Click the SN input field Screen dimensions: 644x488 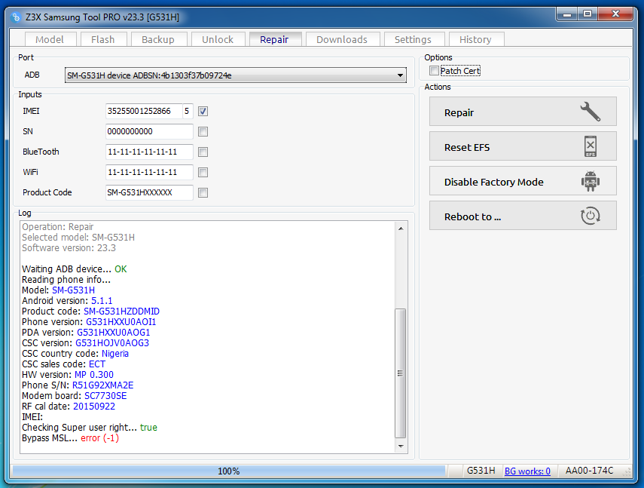pos(149,131)
